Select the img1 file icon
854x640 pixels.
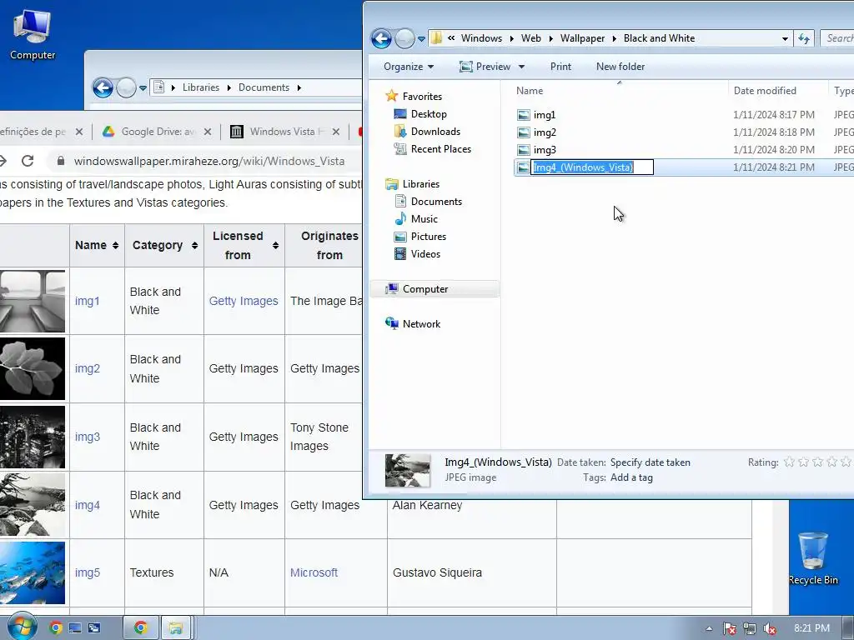pyautogui.click(x=524, y=115)
